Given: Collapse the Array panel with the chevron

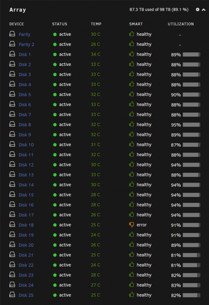Looking at the screenshot, I should coord(204,10).
